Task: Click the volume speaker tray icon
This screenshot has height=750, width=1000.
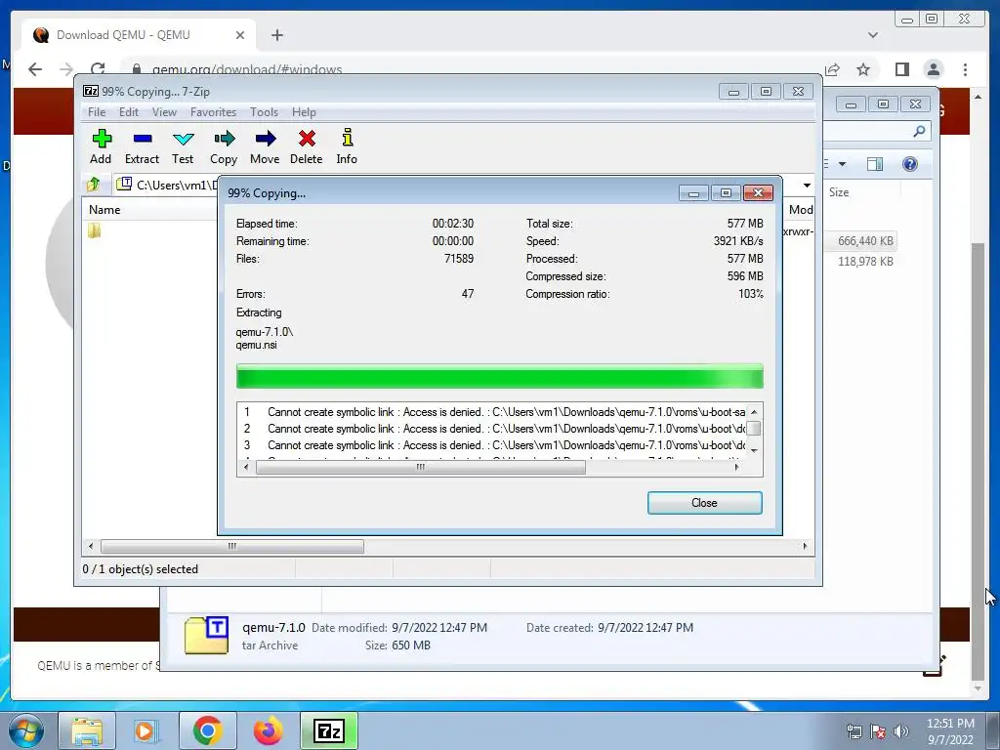Action: (901, 730)
